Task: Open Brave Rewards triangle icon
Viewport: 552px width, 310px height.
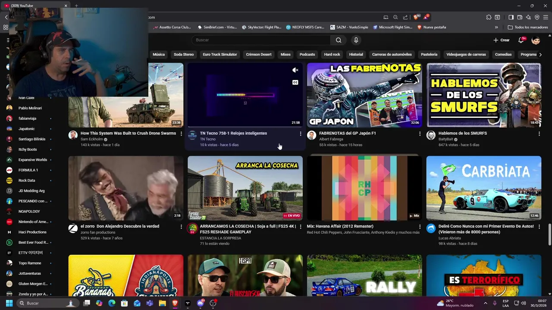Action: (426, 17)
